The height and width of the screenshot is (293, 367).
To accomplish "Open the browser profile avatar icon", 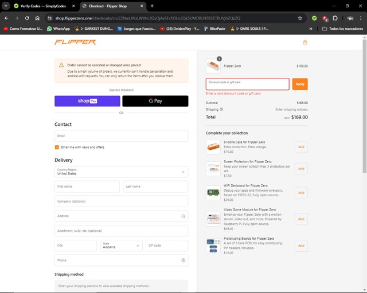I will [x=350, y=18].
